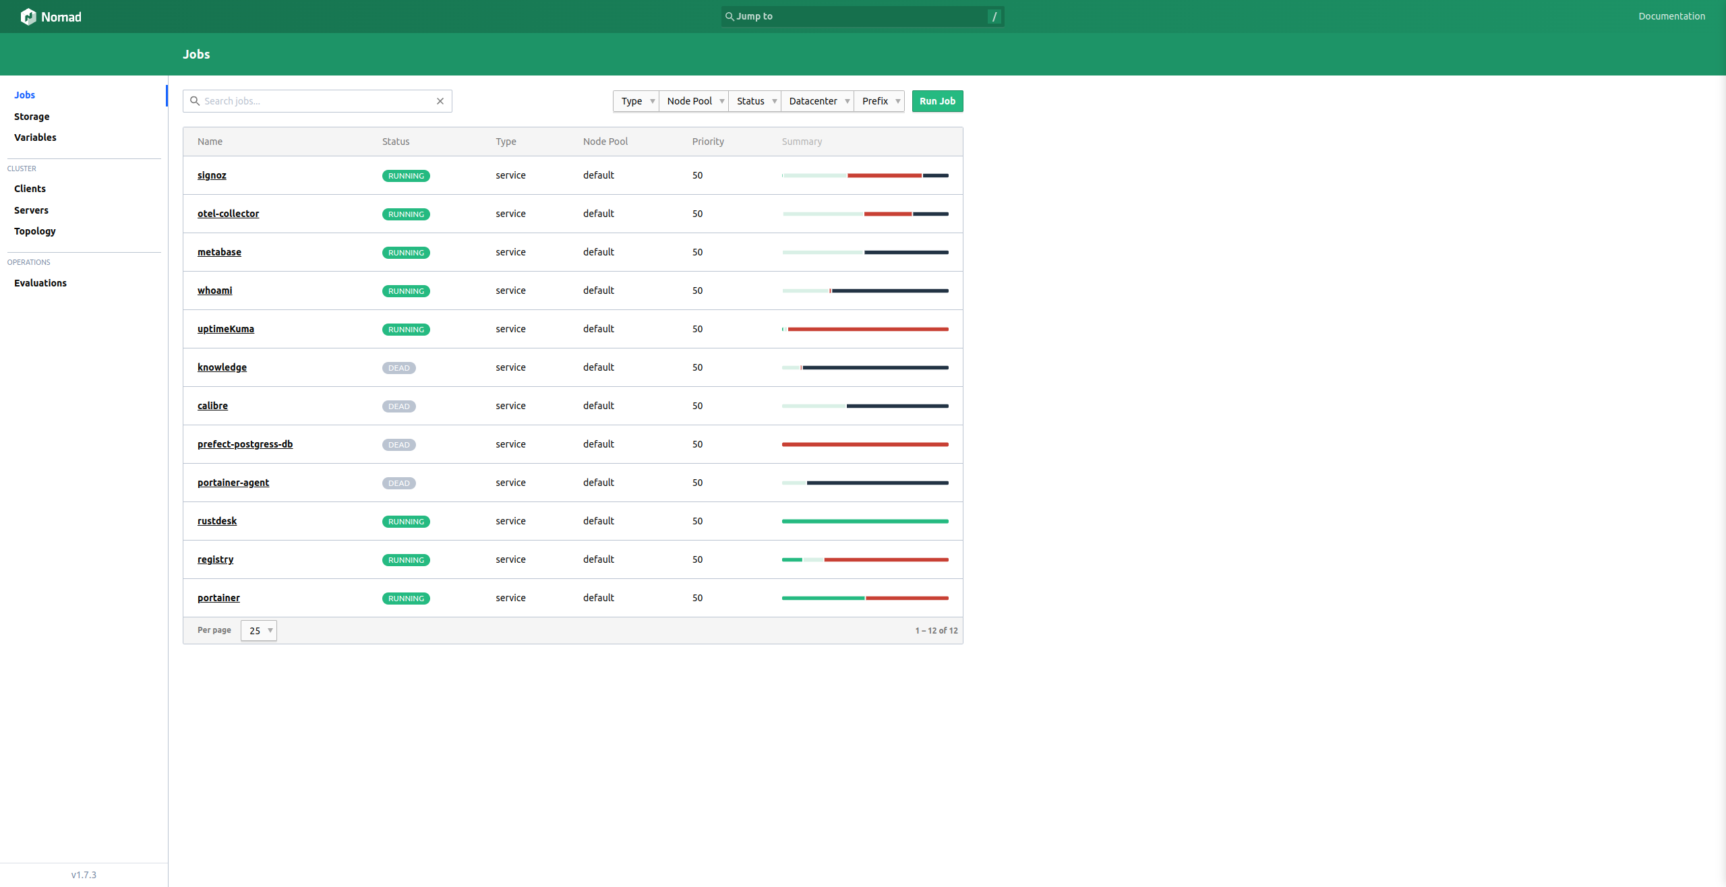Image resolution: width=1726 pixels, height=887 pixels.
Task: Expand the Datacenter filter dropdown
Action: pos(818,101)
